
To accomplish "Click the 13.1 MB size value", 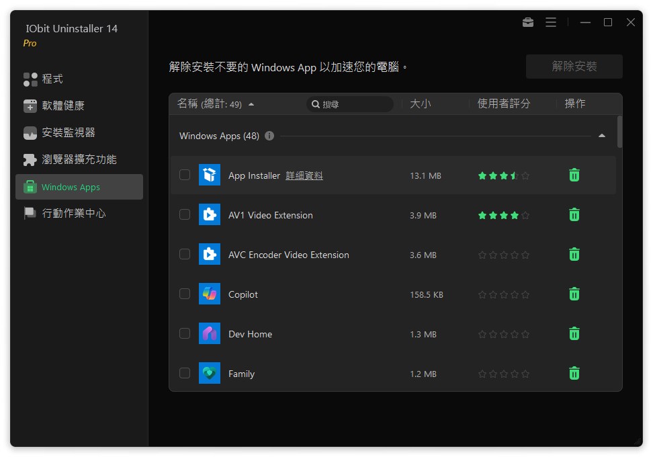I will pos(425,176).
